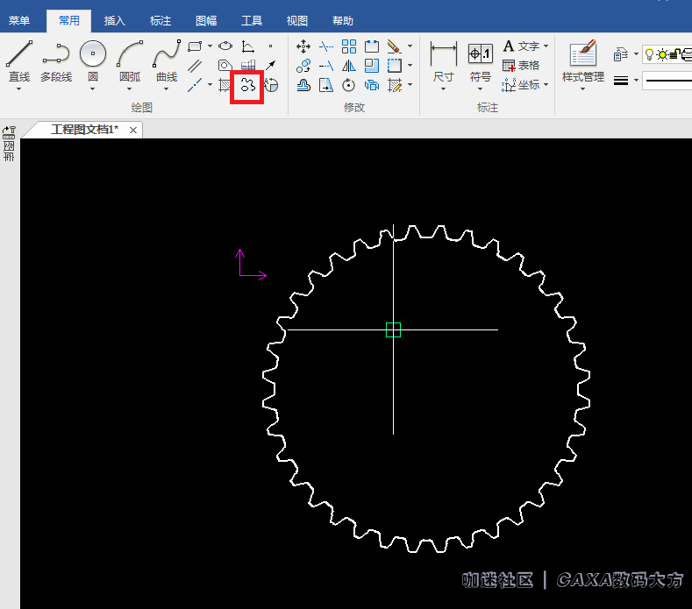Viewport: 692px width, 609px height.
Task: Click the cloud-shaped icon in the red box
Action: click(x=247, y=86)
